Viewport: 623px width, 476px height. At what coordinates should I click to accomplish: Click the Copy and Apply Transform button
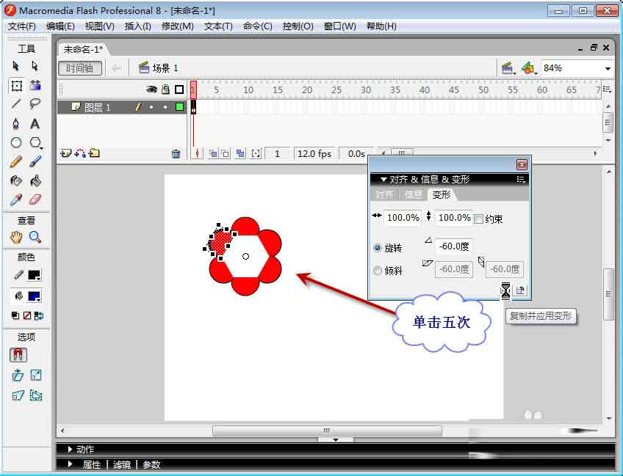[505, 290]
